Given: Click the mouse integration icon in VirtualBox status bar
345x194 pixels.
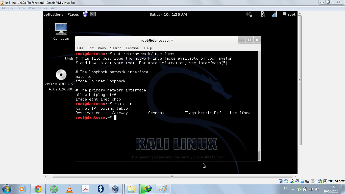Looking at the screenshot, I should click(320, 181).
